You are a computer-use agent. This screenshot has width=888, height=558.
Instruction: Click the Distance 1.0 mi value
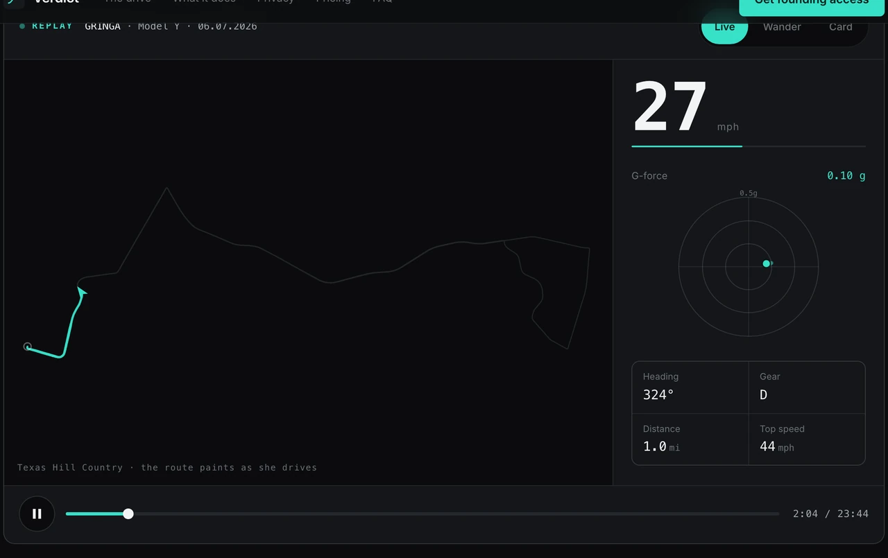pyautogui.click(x=661, y=447)
